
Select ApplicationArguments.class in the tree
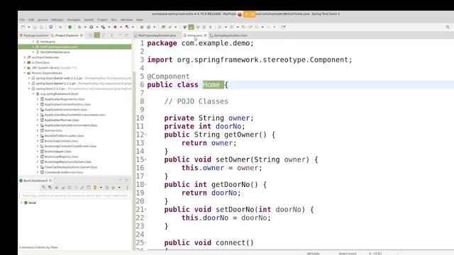click(65, 99)
